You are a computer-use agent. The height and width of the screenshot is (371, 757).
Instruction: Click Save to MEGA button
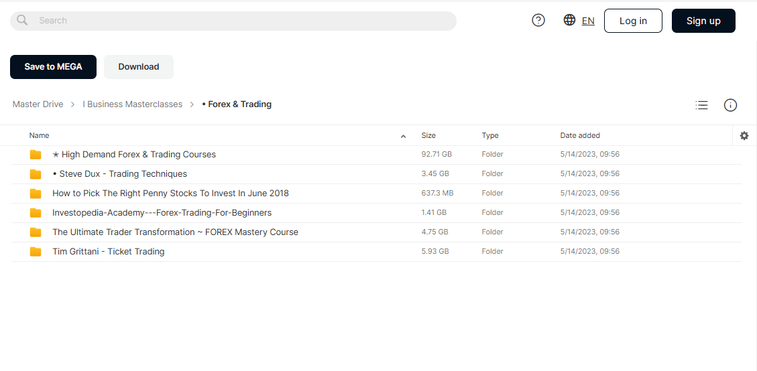(x=53, y=66)
